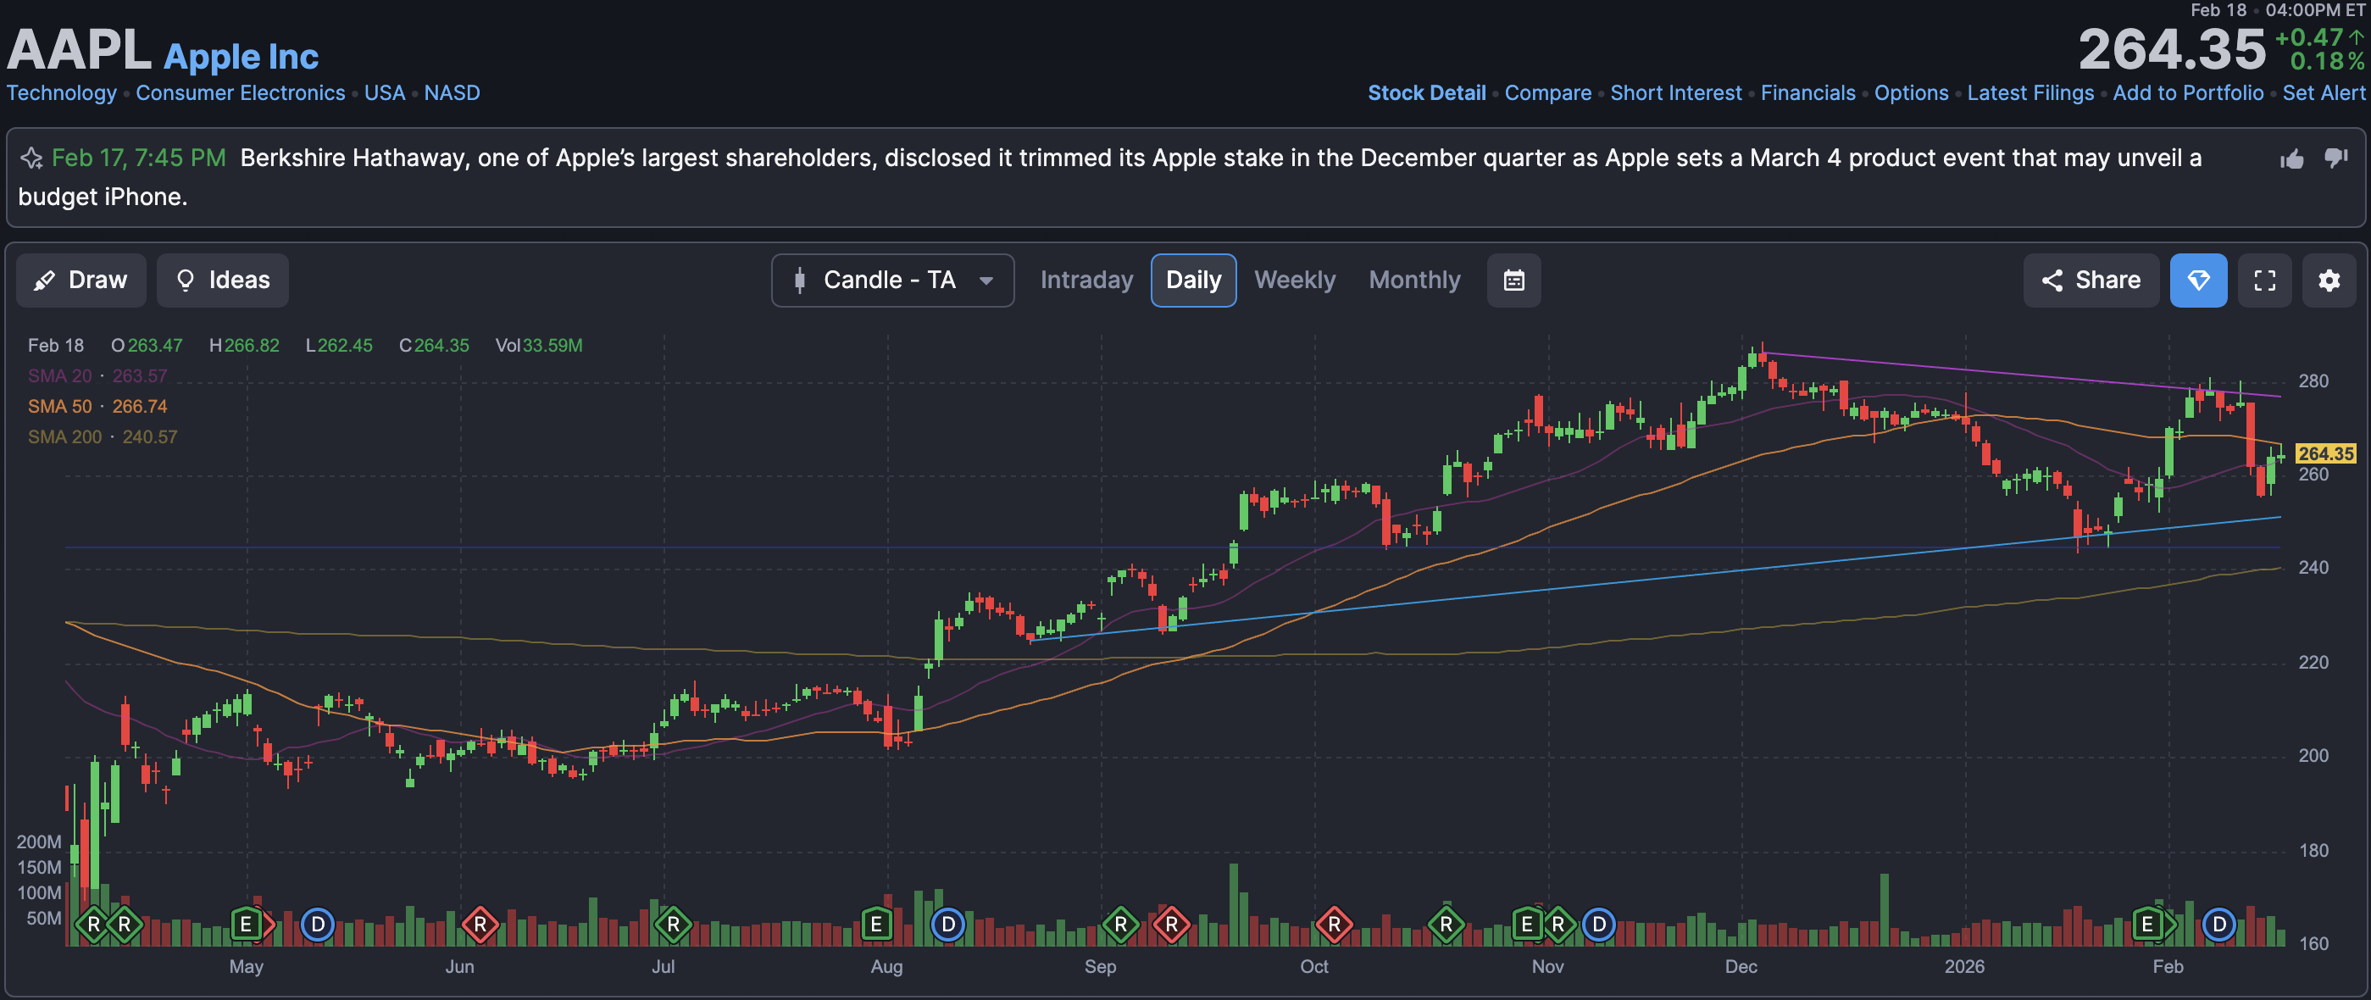The height and width of the screenshot is (1000, 2371).
Task: Select the Monthly timeframe
Action: tap(1413, 280)
